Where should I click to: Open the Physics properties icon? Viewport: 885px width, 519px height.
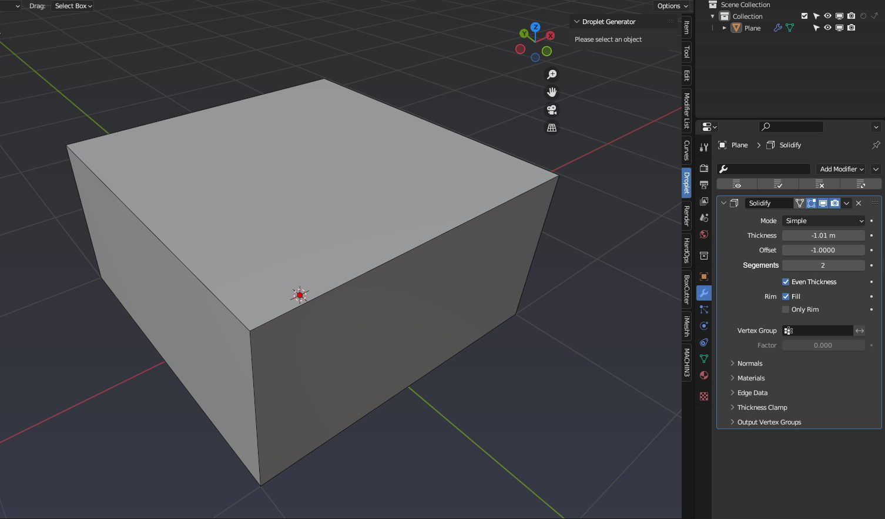(704, 326)
